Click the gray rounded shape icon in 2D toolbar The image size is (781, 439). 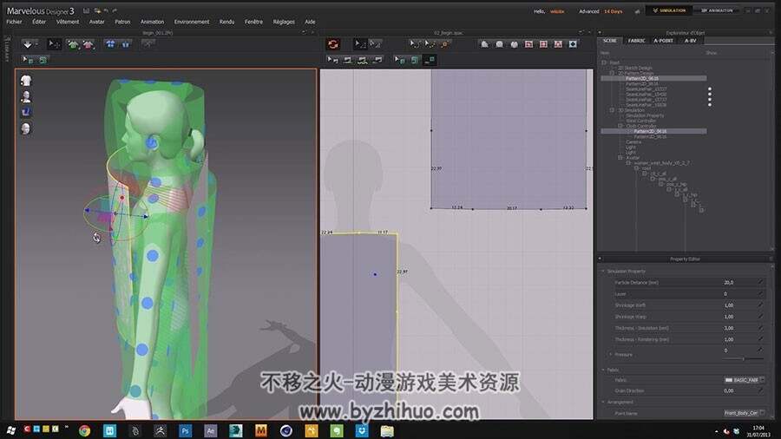pos(500,44)
